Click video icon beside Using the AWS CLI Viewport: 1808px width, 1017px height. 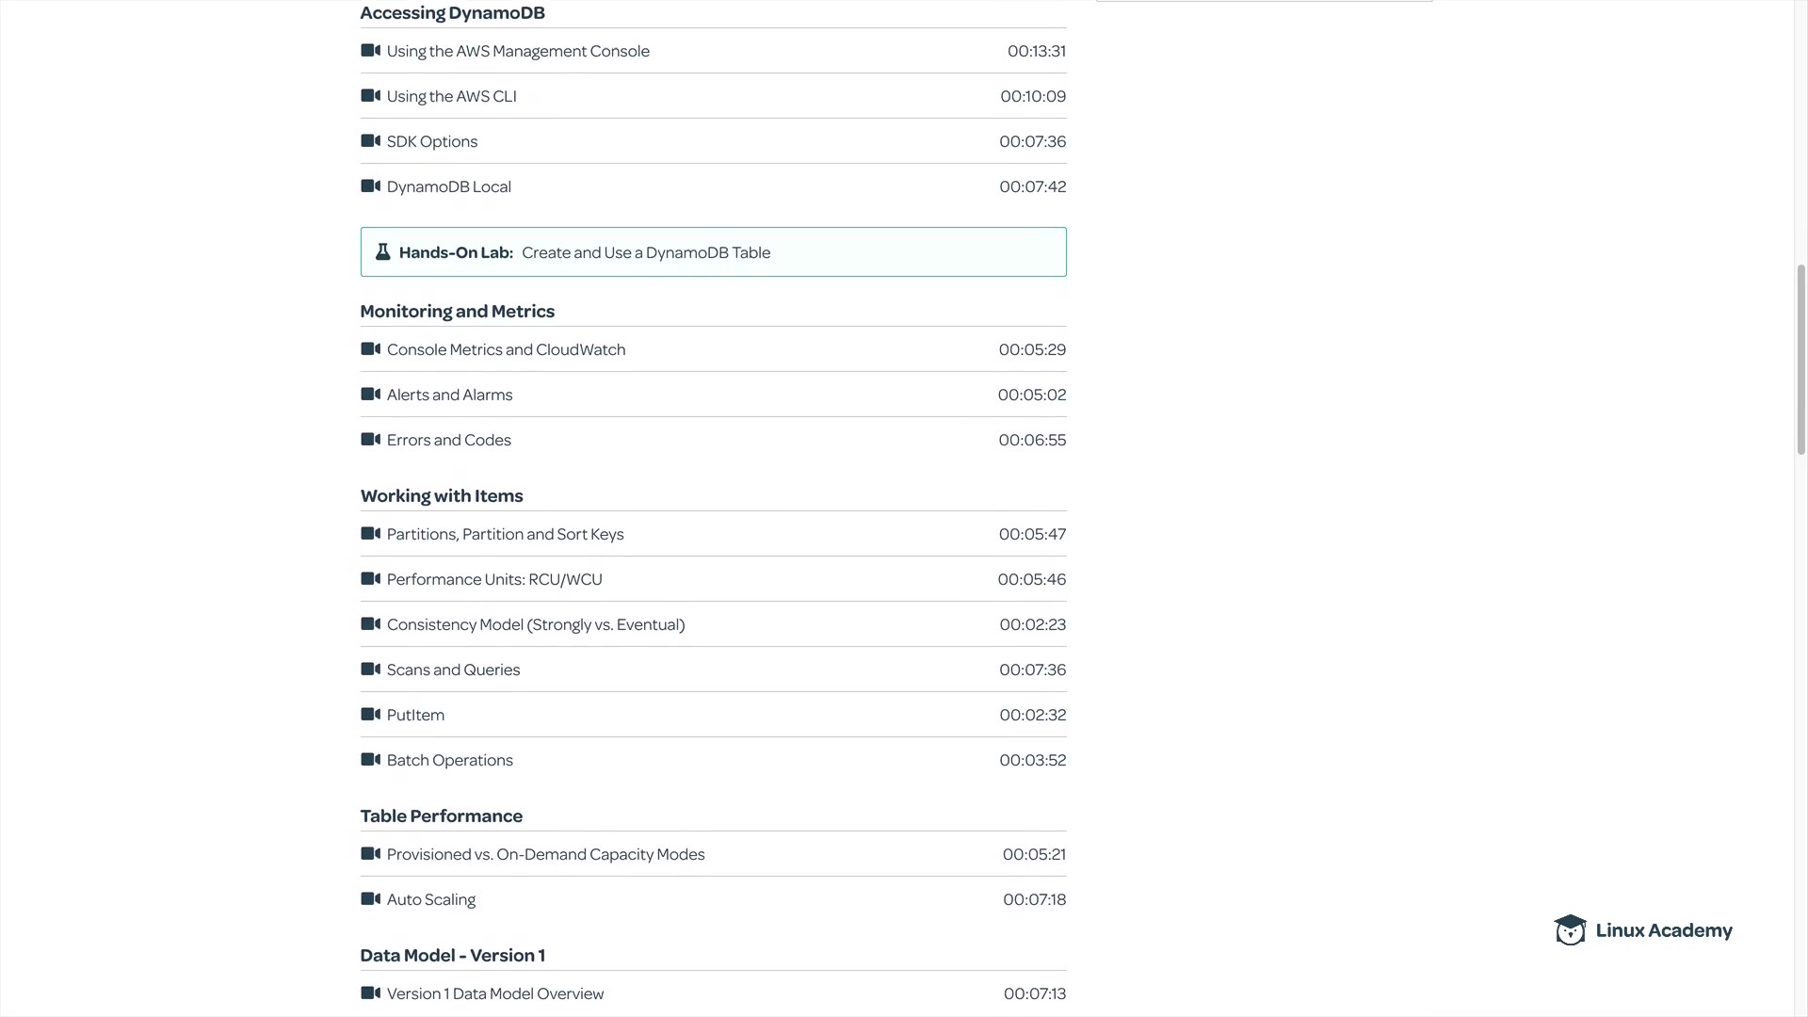[370, 96]
